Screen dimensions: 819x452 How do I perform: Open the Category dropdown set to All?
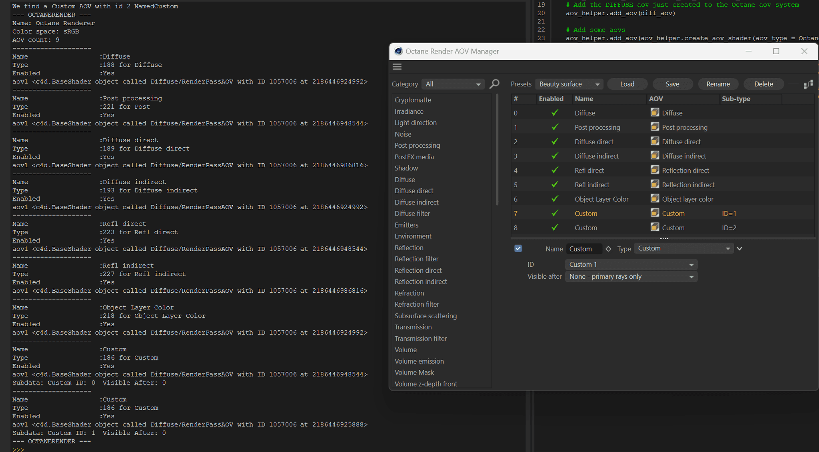(x=453, y=84)
